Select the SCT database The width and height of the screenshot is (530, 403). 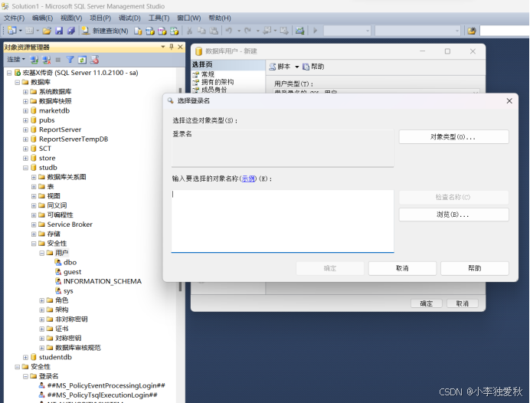click(45, 149)
